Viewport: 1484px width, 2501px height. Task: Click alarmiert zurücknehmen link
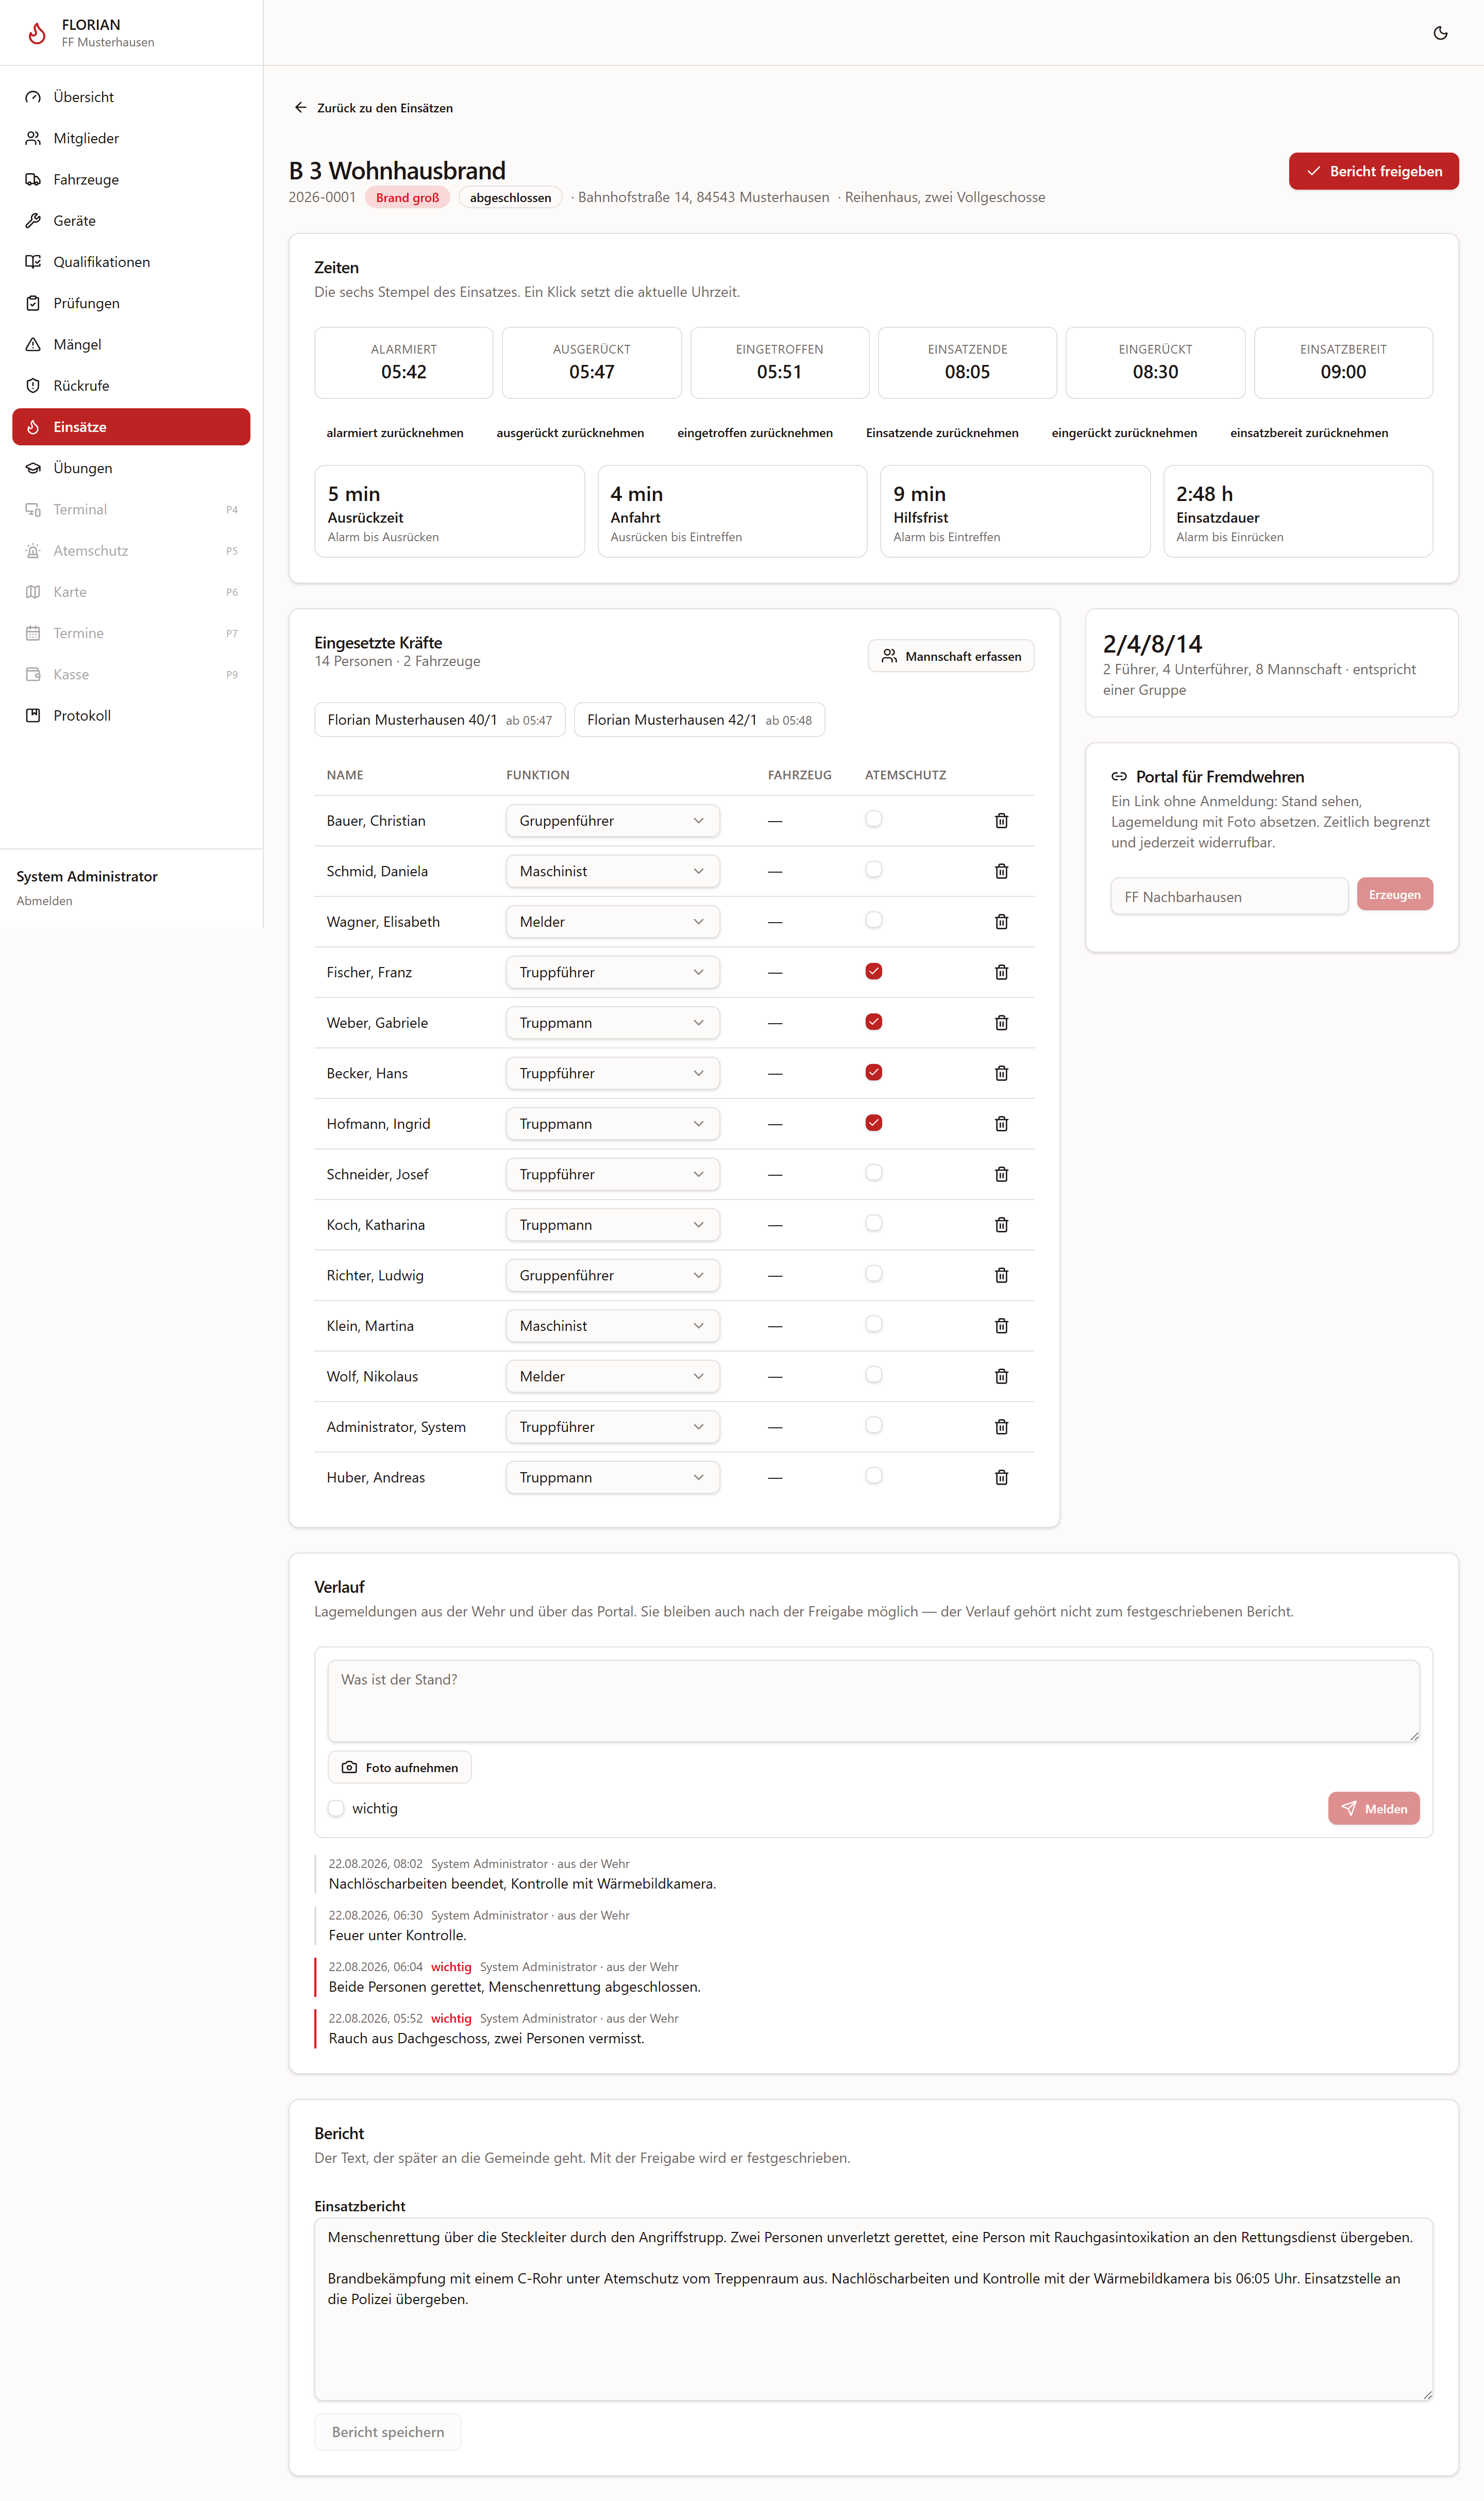395,433
